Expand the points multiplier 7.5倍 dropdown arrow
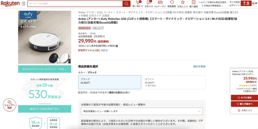 (x=256, y=4)
